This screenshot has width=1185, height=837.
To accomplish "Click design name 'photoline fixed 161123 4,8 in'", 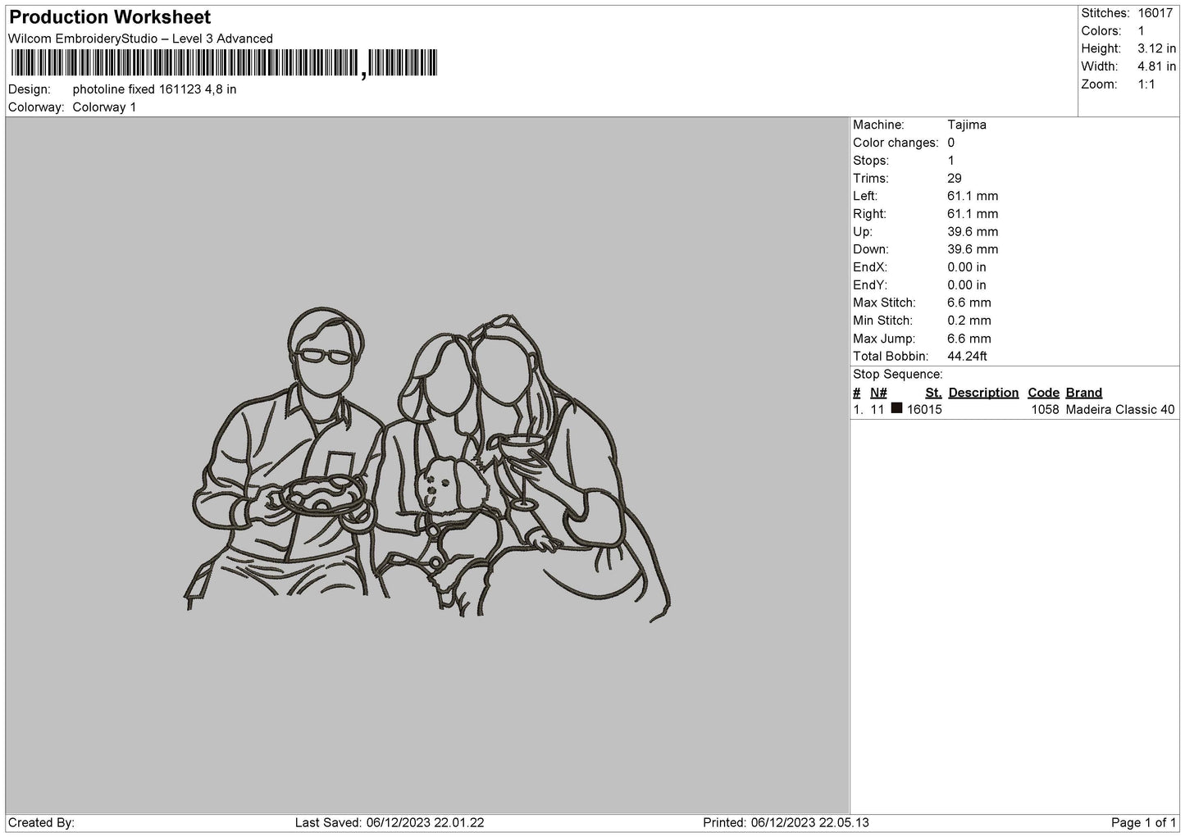I will (154, 89).
